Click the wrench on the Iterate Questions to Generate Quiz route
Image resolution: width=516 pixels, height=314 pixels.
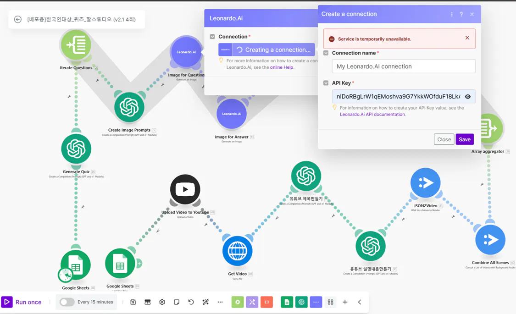[69, 97]
